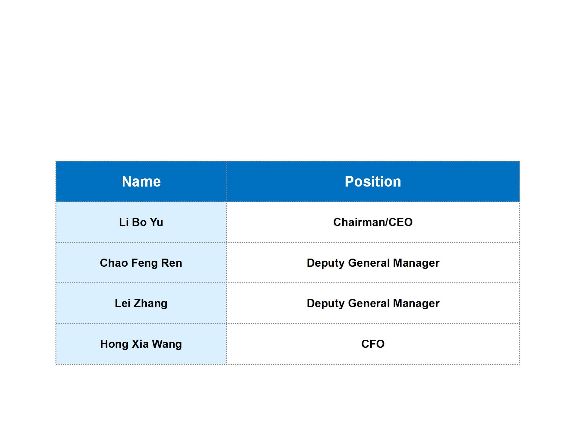The width and height of the screenshot is (579, 434).
Task: Select the "Chairman/CEO" position cell
Action: [x=373, y=222]
